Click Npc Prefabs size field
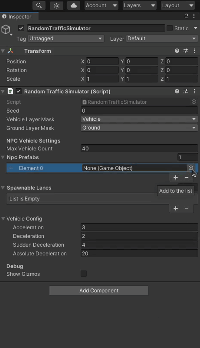Screen dimensions: 200x348 click(188, 157)
